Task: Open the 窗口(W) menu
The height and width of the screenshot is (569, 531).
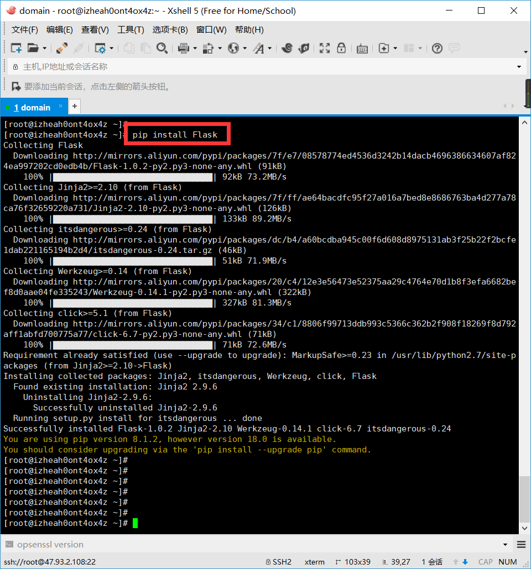Action: (211, 30)
